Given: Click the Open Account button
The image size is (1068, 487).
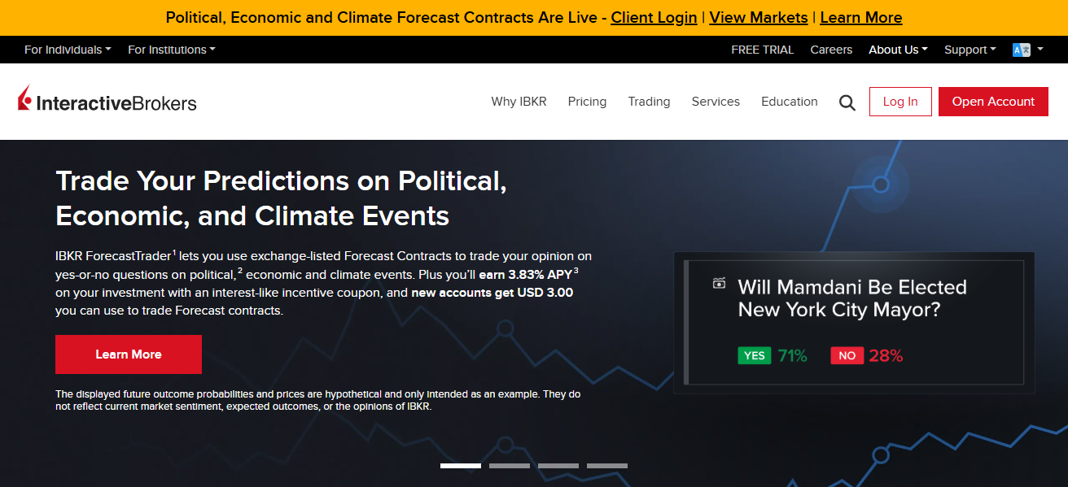Looking at the screenshot, I should click(993, 102).
